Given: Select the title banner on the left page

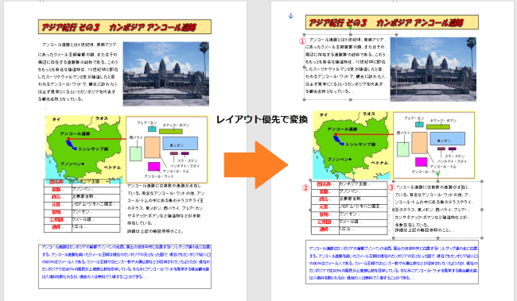Looking at the screenshot, I should tap(125, 27).
